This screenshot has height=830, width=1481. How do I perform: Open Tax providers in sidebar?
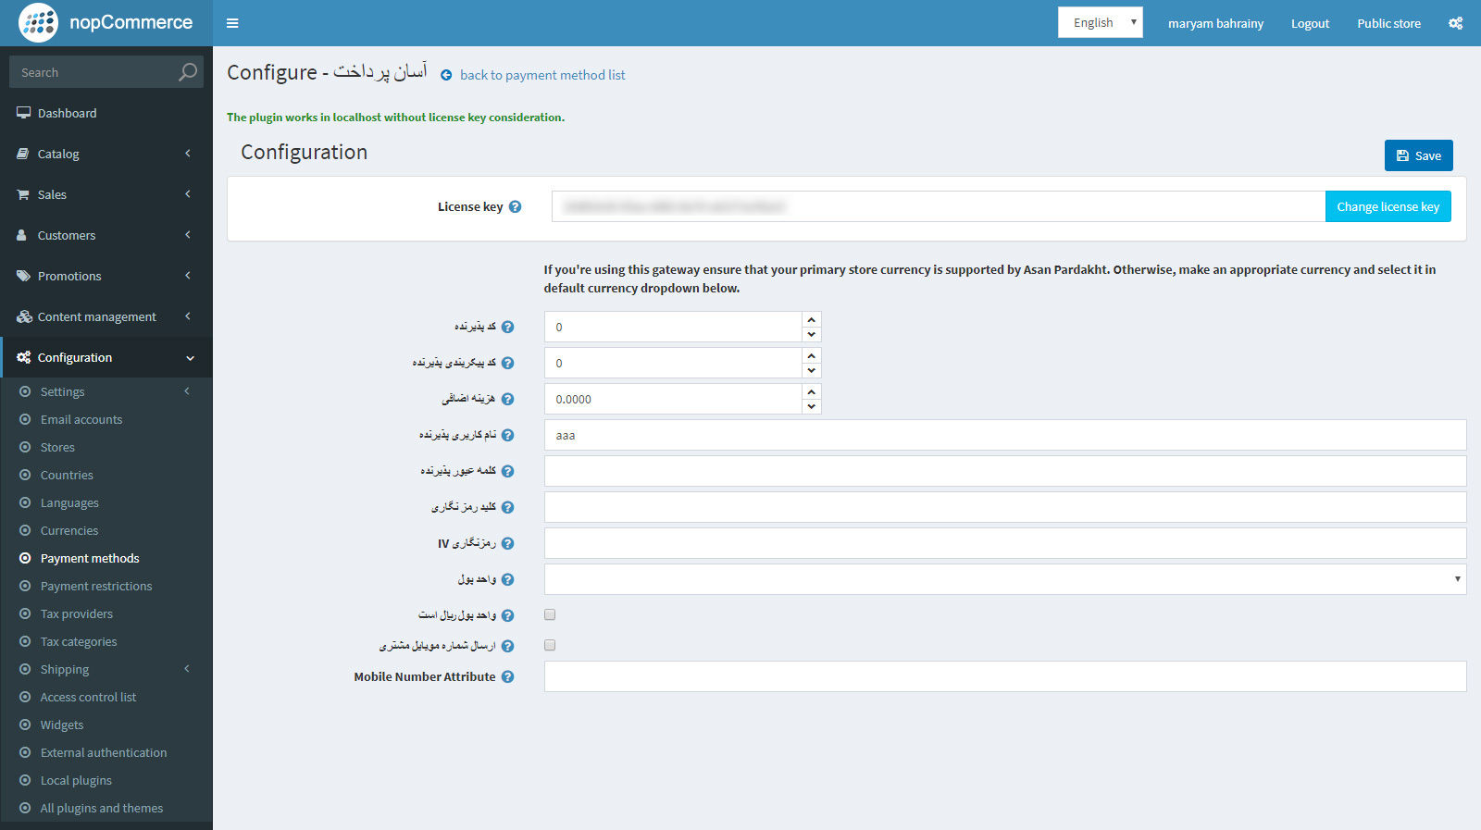(x=77, y=613)
